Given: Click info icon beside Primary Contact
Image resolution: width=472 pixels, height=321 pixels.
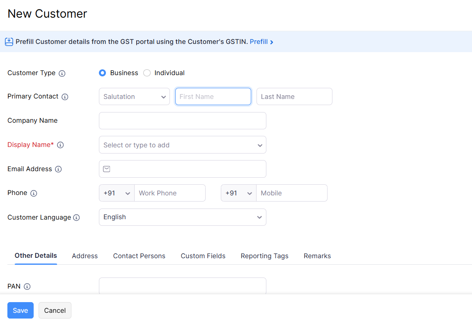Looking at the screenshot, I should coord(65,97).
